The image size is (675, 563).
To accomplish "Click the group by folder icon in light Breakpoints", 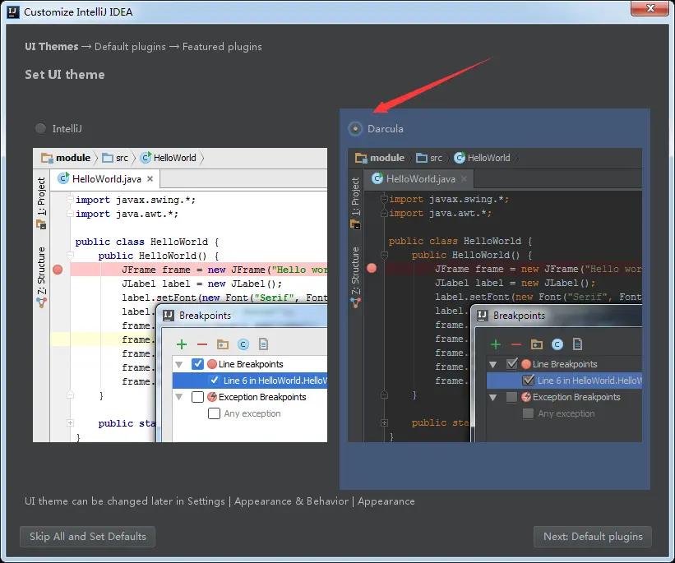I will click(x=223, y=344).
